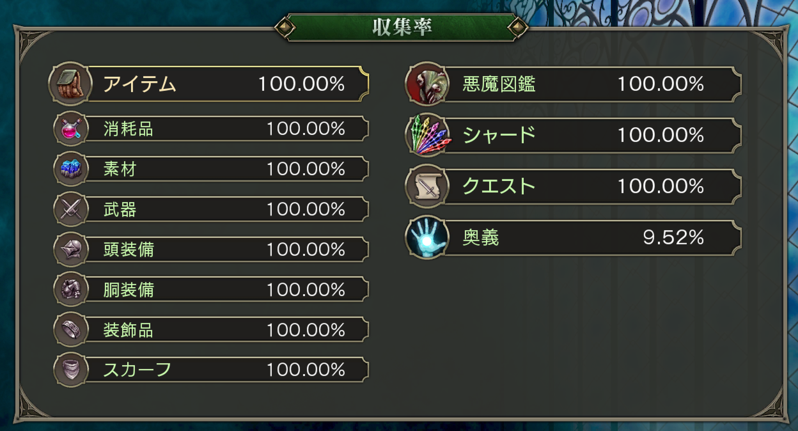Click the 悪魔図鑑 demon portrait icon
Screen dimensions: 798x431
coord(427,84)
